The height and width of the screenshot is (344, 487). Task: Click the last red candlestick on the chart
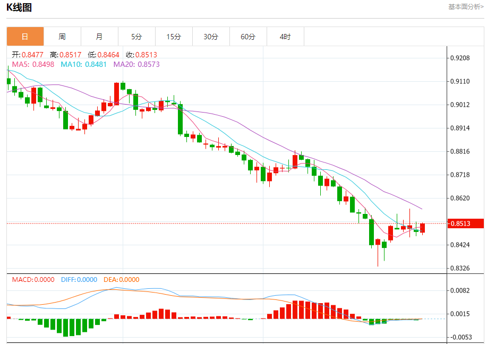coord(422,228)
